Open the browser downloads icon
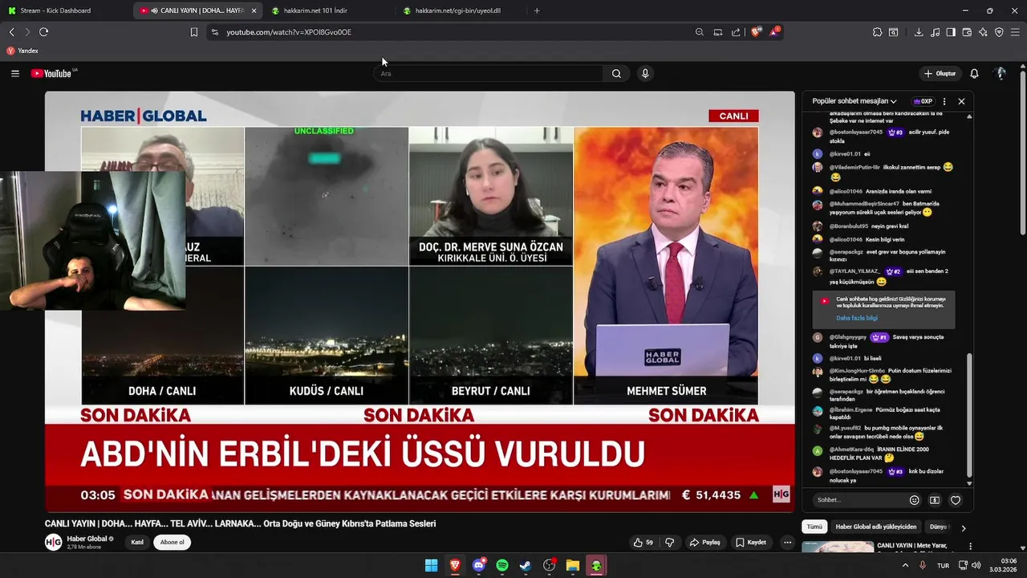 click(919, 32)
